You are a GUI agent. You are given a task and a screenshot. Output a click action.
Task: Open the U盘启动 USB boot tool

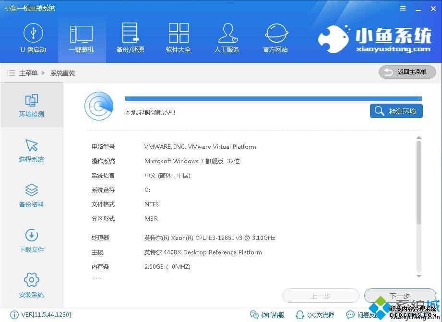[33, 38]
